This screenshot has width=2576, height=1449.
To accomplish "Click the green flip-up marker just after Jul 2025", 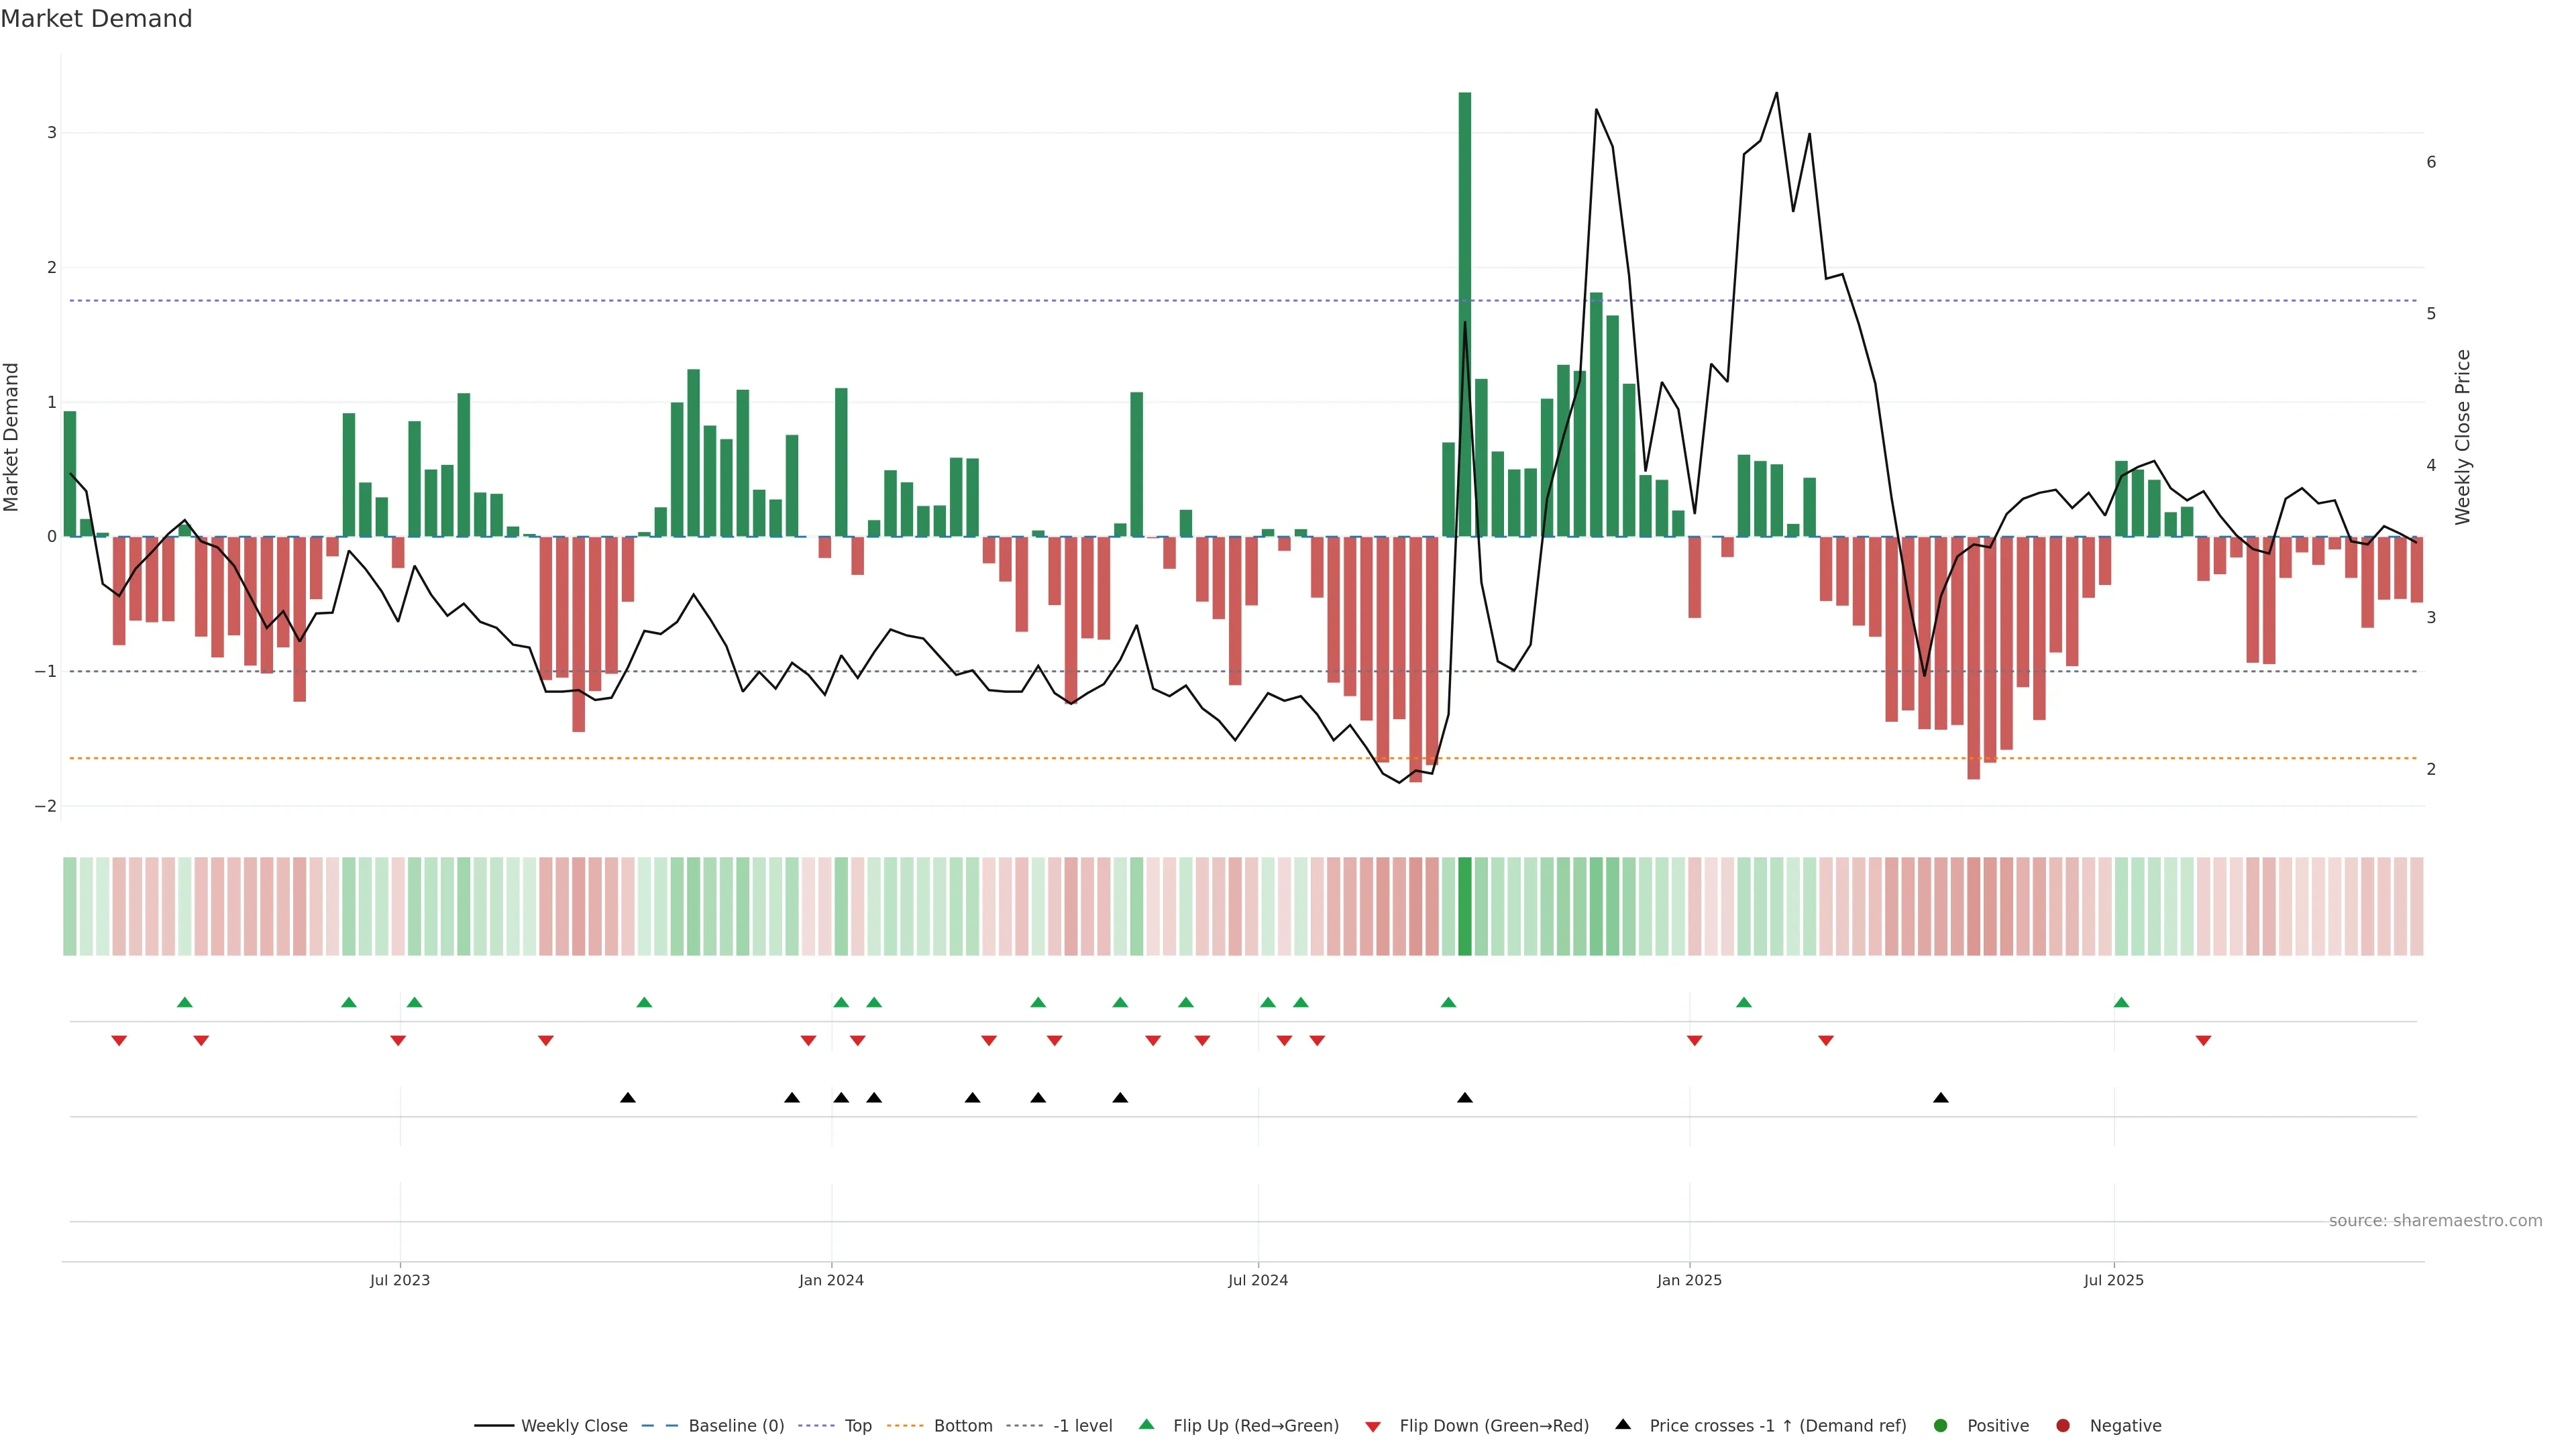I will pyautogui.click(x=2121, y=1002).
